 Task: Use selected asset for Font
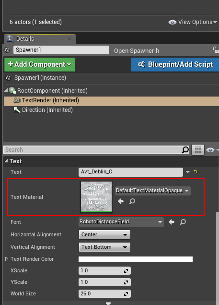coord(172,222)
